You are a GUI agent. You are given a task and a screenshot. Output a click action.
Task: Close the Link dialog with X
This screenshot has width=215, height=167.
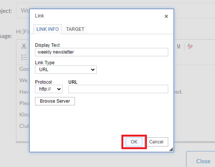click(166, 16)
